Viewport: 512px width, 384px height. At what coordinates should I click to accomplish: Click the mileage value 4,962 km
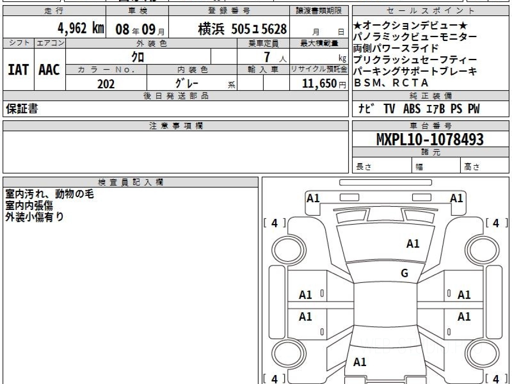coord(81,29)
